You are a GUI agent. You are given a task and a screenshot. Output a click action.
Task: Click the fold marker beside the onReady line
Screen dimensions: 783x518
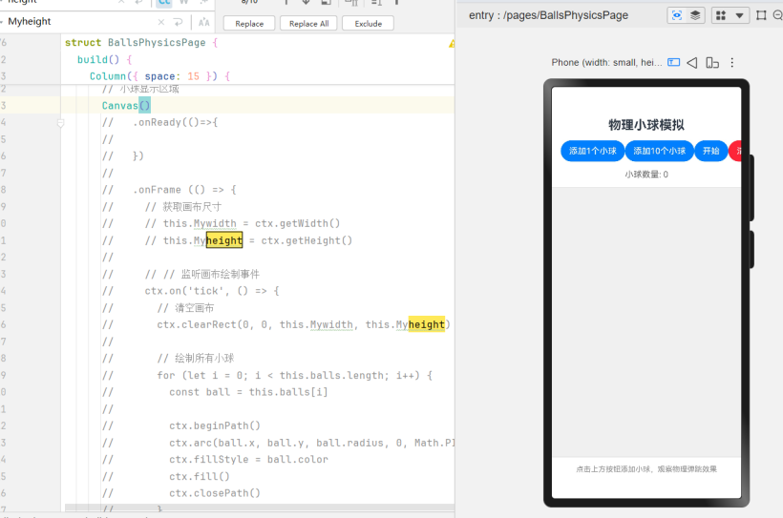tap(59, 123)
